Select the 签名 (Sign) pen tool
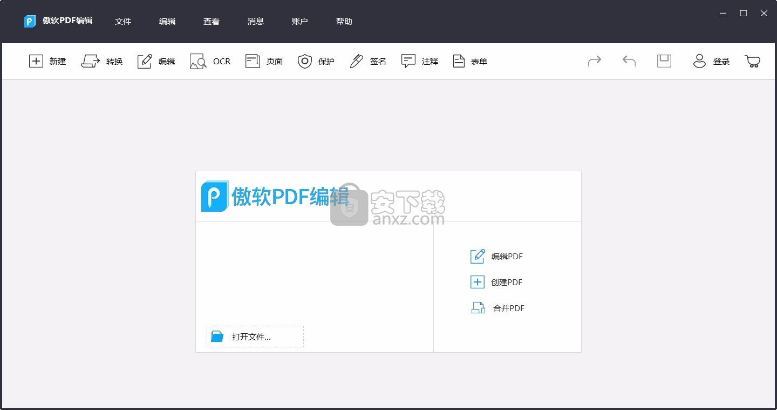 (x=367, y=61)
